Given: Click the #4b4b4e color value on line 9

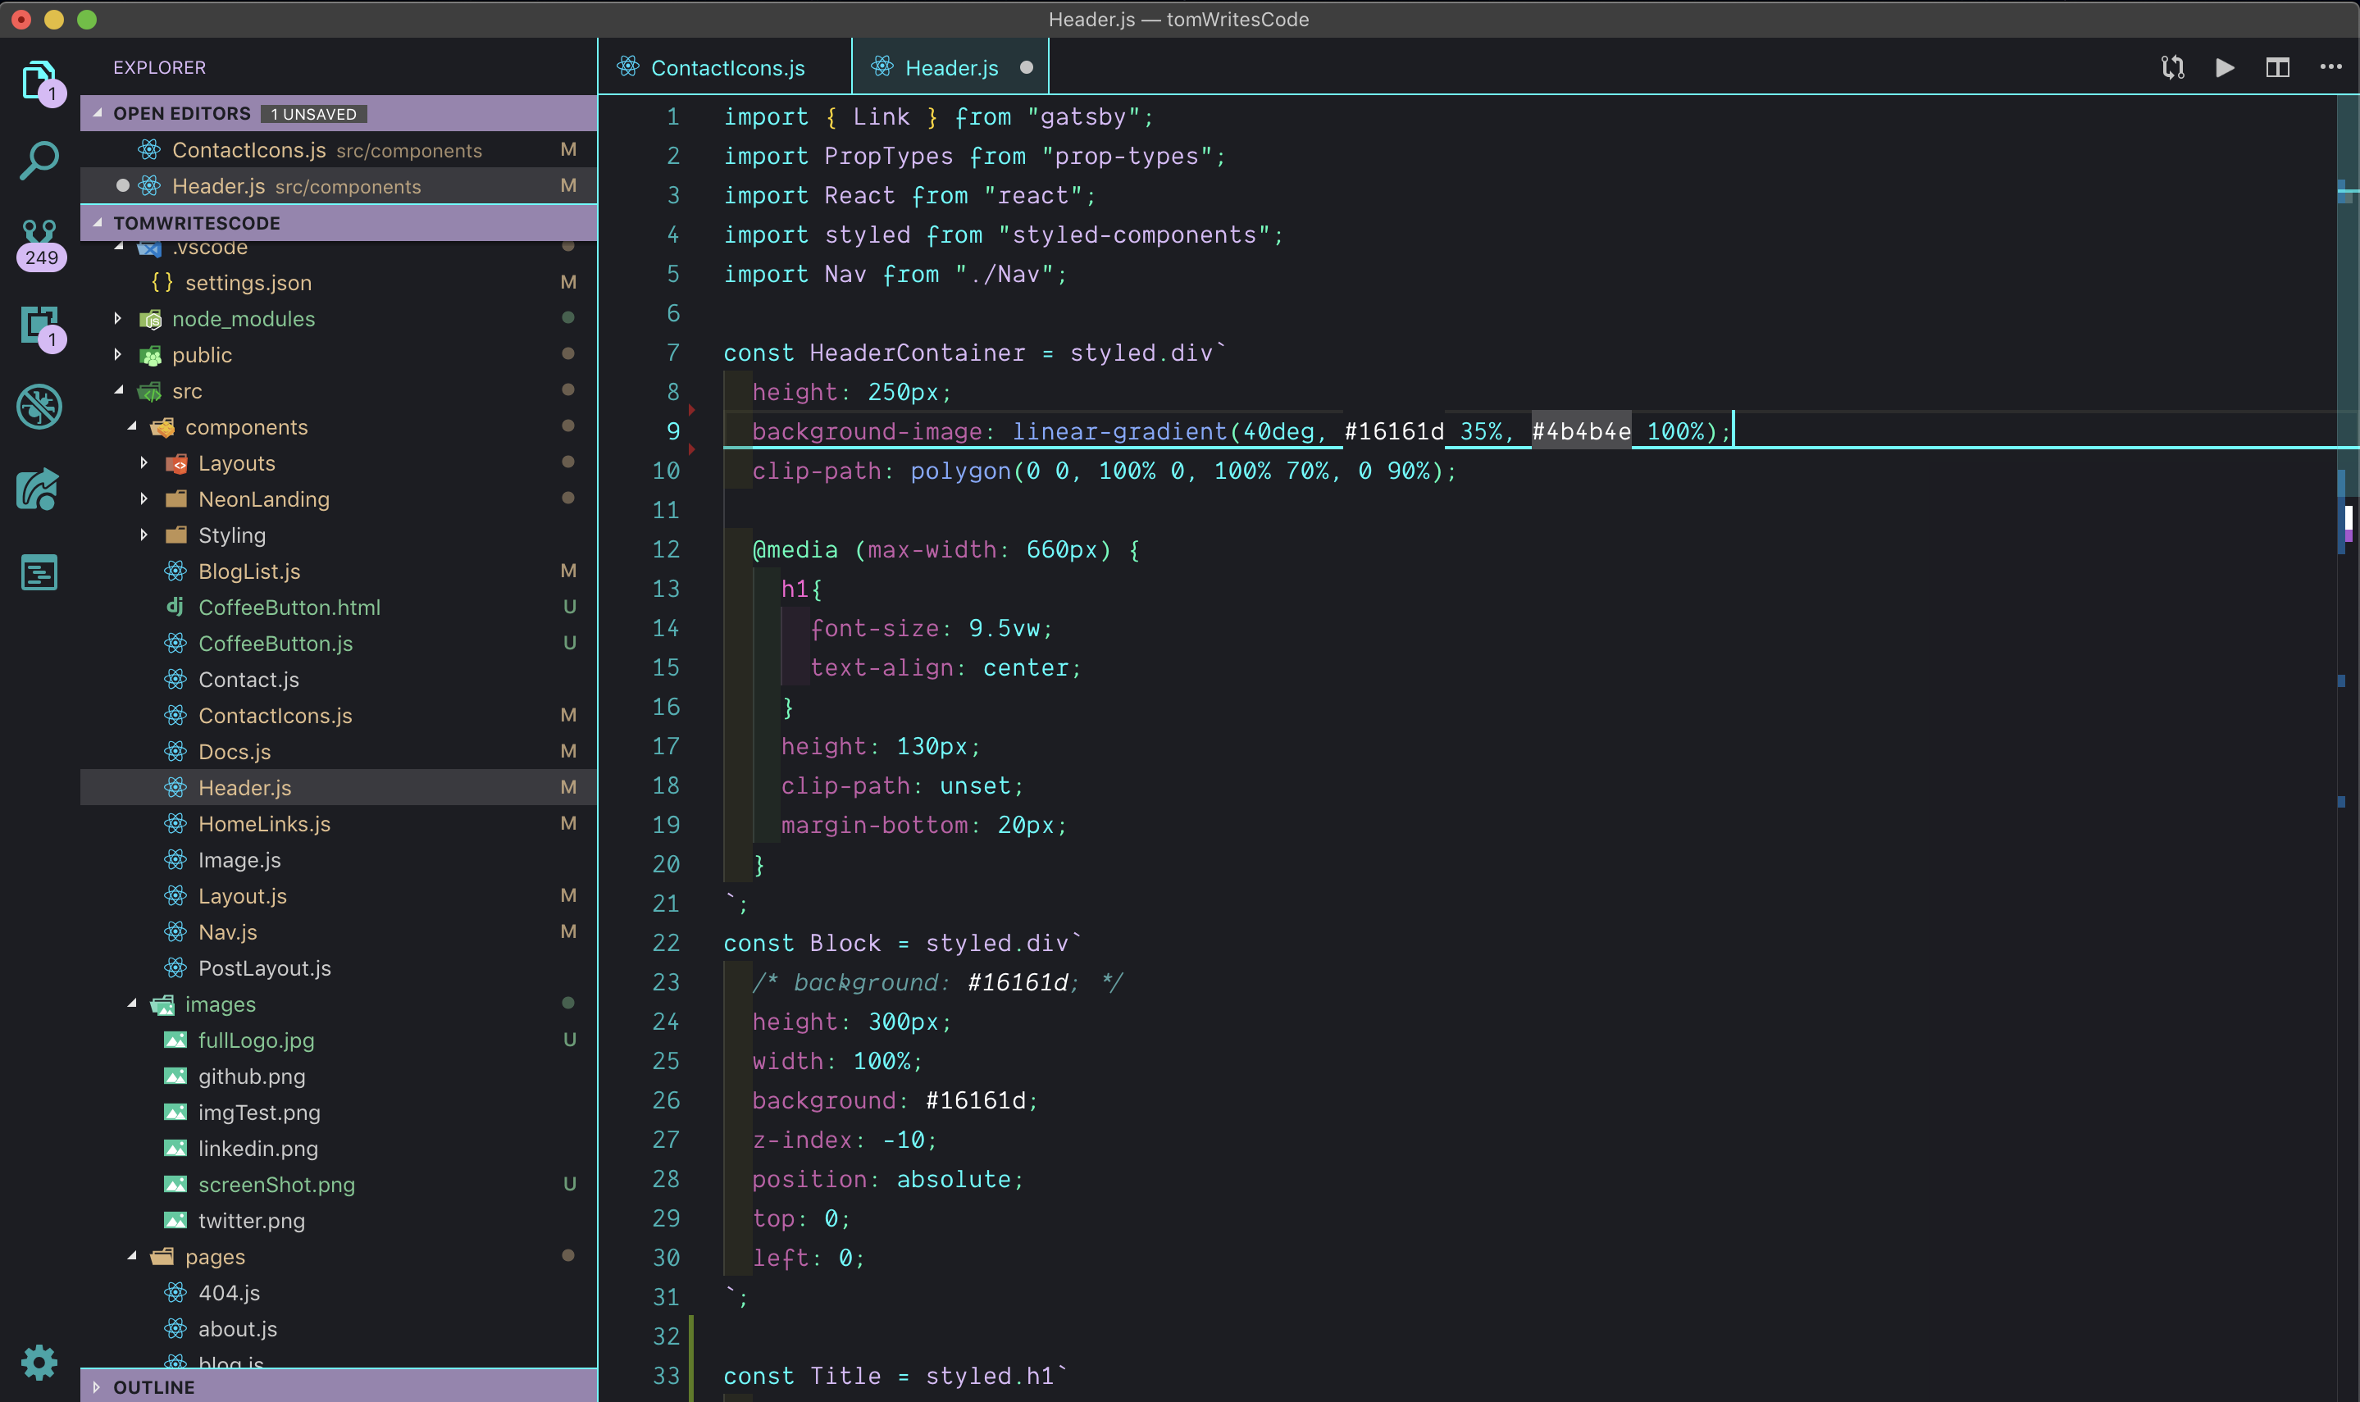Looking at the screenshot, I should (x=1580, y=430).
